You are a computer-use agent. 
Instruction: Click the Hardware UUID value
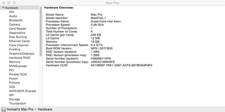(x=122, y=65)
